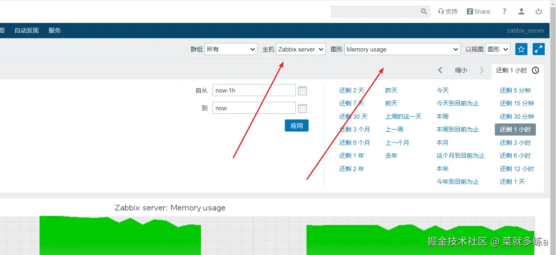The image size is (556, 255).
Task: Choose 去年 time range
Action: 391,156
